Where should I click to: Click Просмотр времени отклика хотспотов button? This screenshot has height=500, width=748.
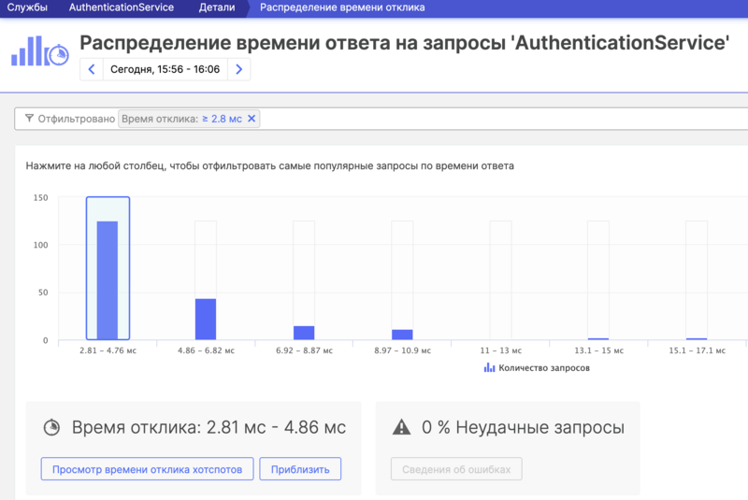(x=147, y=469)
